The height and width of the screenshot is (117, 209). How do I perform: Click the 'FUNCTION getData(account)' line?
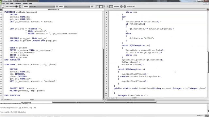[21, 12]
